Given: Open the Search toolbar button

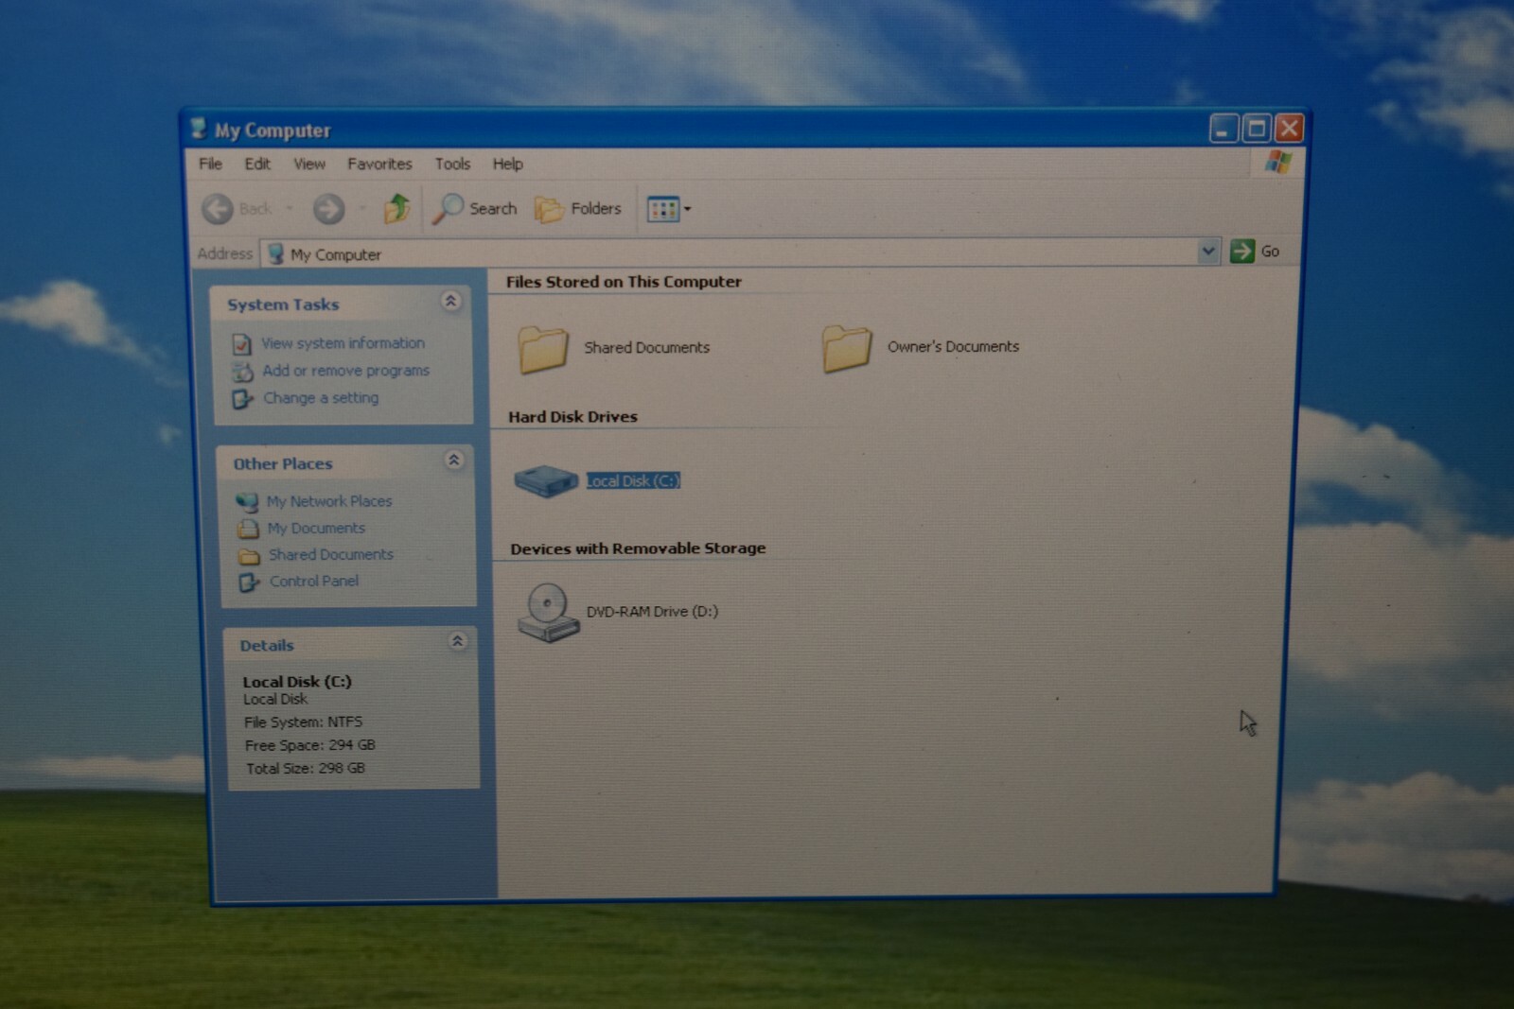Looking at the screenshot, I should (x=474, y=209).
